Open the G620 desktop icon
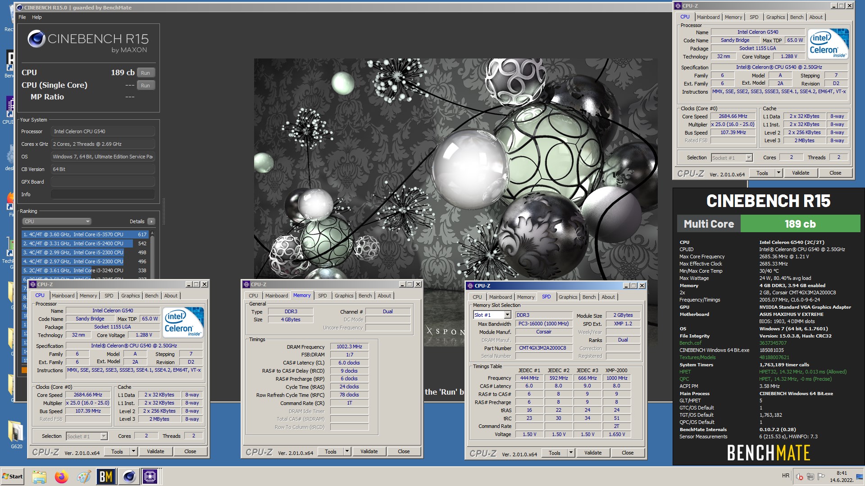Screen dimensions: 865x486 [16, 434]
